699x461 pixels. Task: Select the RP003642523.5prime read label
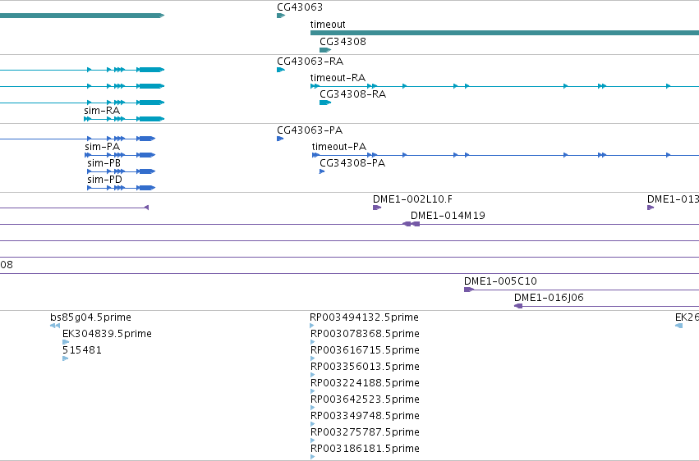(365, 400)
